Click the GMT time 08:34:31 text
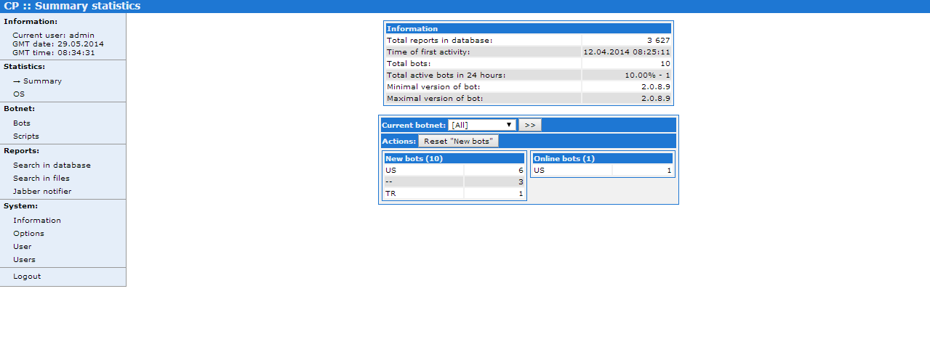The width and height of the screenshot is (930, 339). tap(54, 52)
